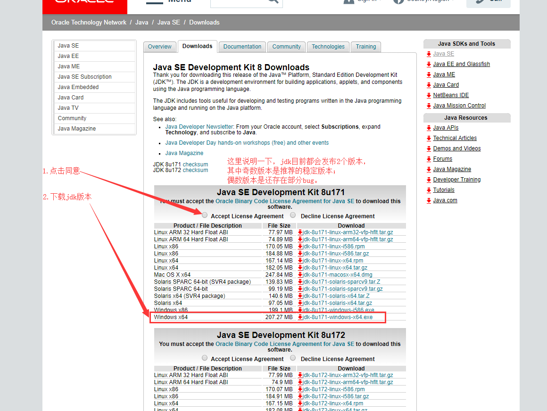Image resolution: width=547 pixels, height=411 pixels.
Task: Select Accept License Agreement for 8u172
Action: point(205,358)
